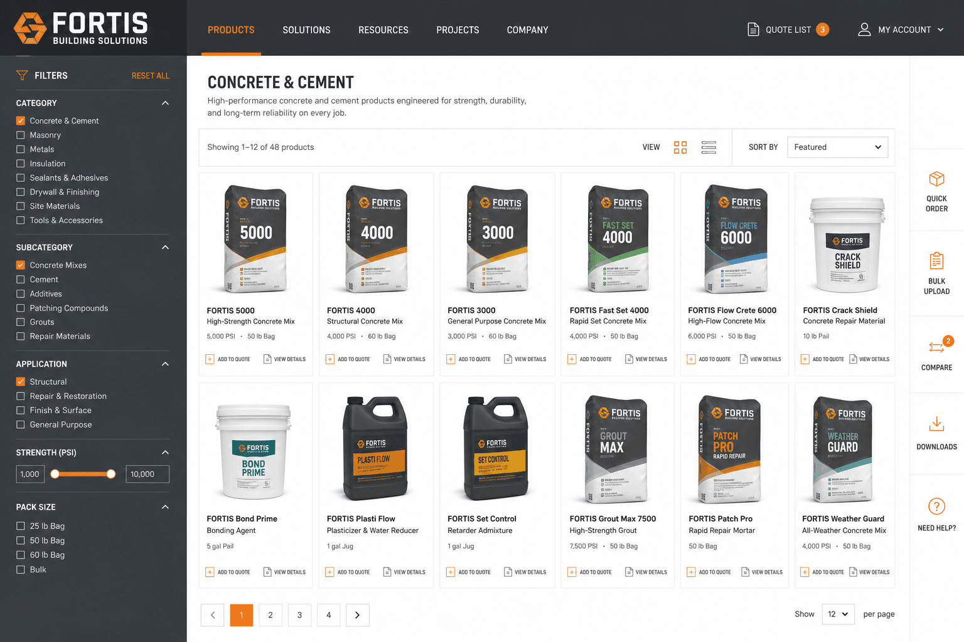Open the Need Help question icon
964x642 pixels.
pos(936,506)
